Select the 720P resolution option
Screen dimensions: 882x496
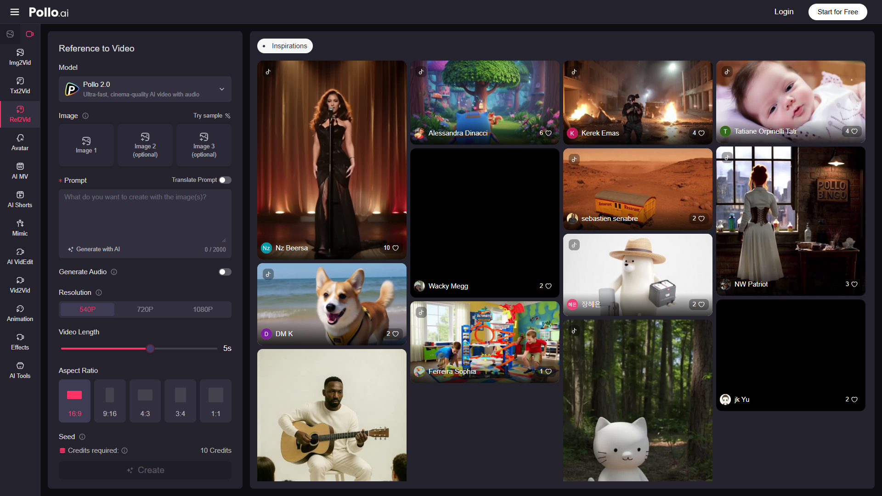coord(145,310)
